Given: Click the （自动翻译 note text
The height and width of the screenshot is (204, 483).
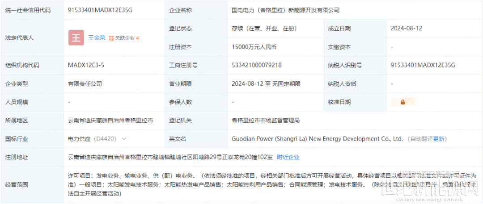Looking at the screenshot, I should click(420, 139).
